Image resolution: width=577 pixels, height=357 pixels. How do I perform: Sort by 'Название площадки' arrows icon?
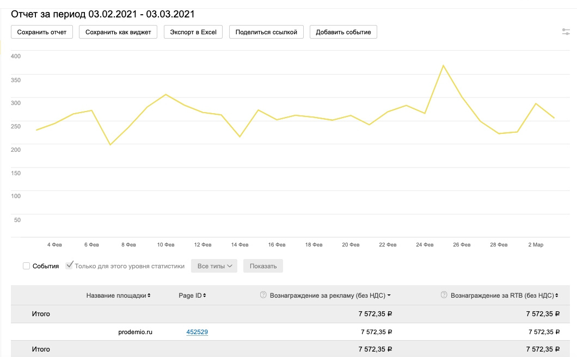click(149, 296)
